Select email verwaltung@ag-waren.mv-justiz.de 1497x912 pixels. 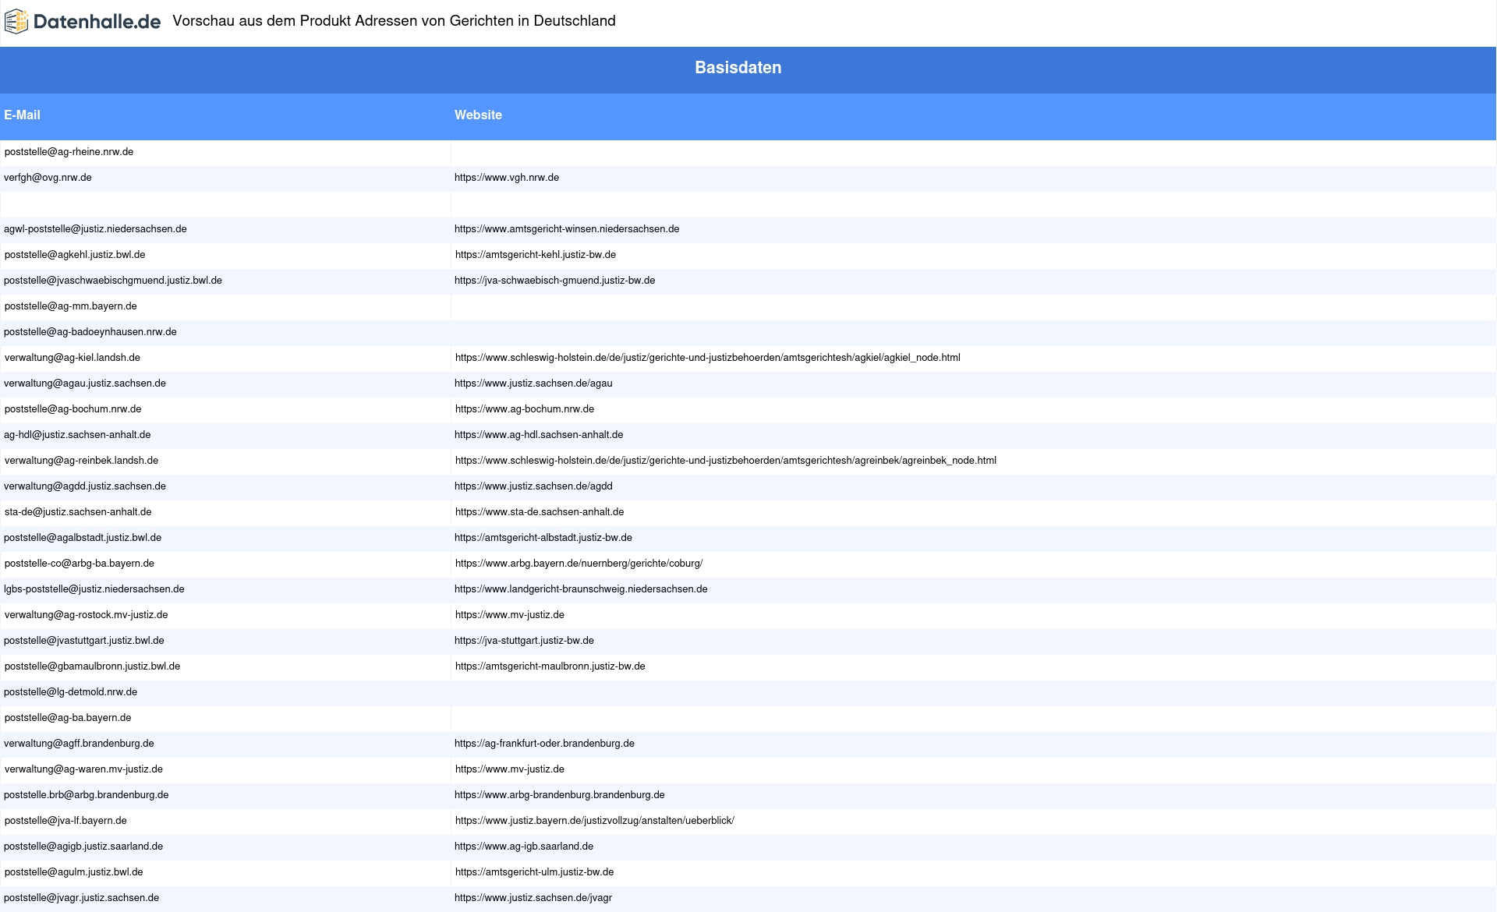coord(83,769)
